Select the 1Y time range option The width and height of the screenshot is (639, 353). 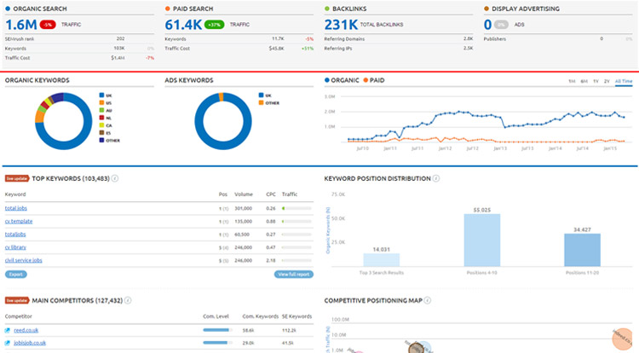(x=594, y=81)
